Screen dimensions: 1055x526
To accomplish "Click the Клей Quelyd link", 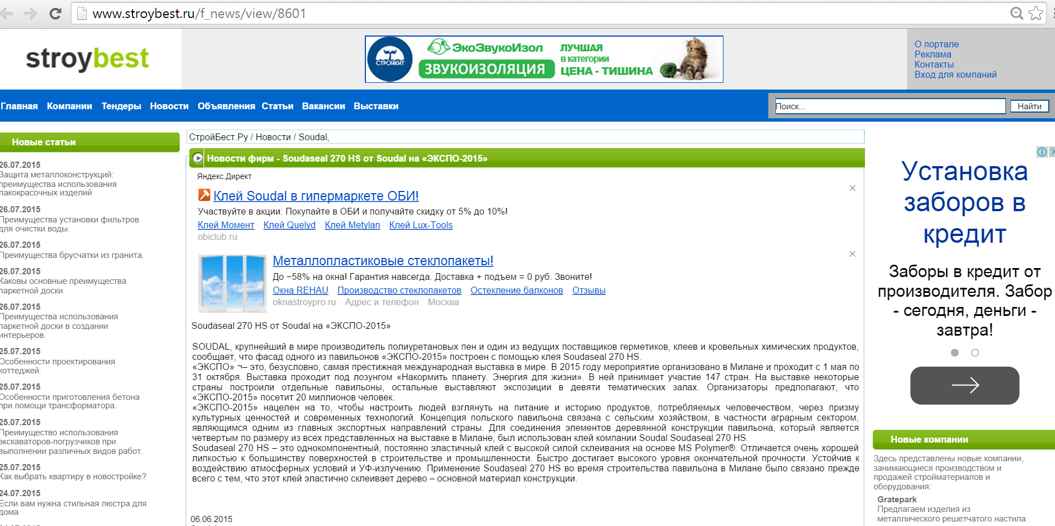I will click(x=290, y=225).
